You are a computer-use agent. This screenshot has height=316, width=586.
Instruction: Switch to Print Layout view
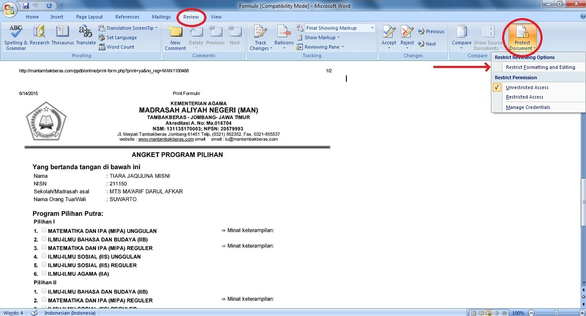[x=473, y=313]
